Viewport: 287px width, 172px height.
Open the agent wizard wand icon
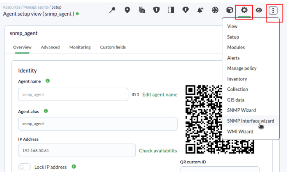click(112, 10)
